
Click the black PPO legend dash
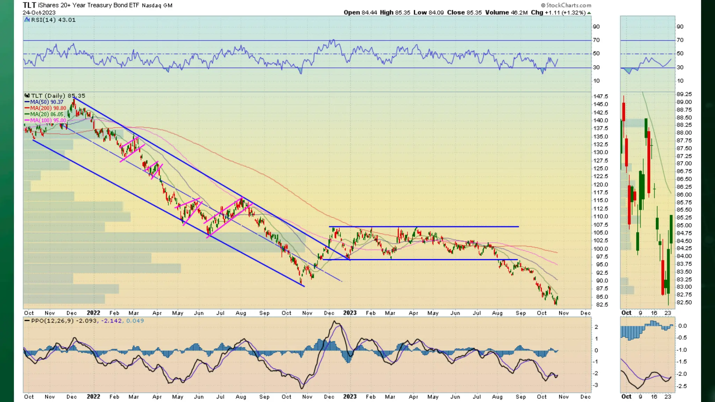coord(27,321)
